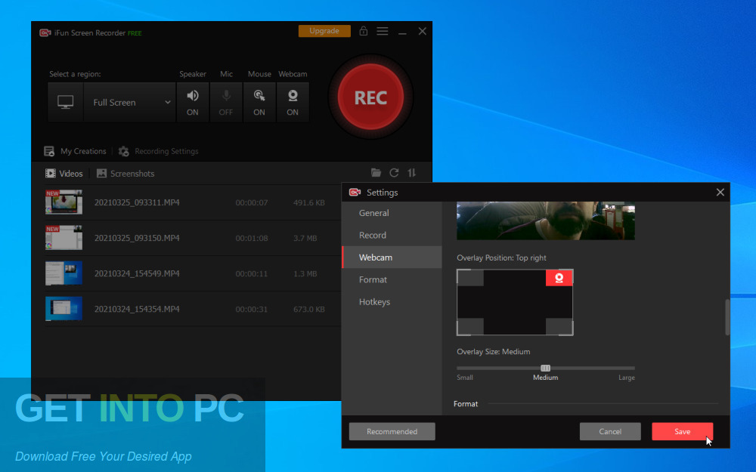756x472 pixels.
Task: Click the monitor icon beside Full Screen
Action: pos(66,102)
